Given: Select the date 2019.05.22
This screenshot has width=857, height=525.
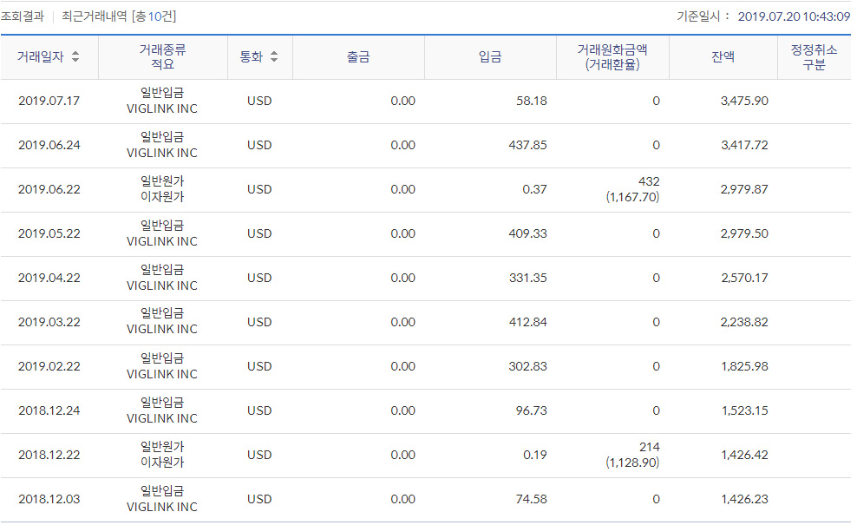Looking at the screenshot, I should [x=49, y=233].
